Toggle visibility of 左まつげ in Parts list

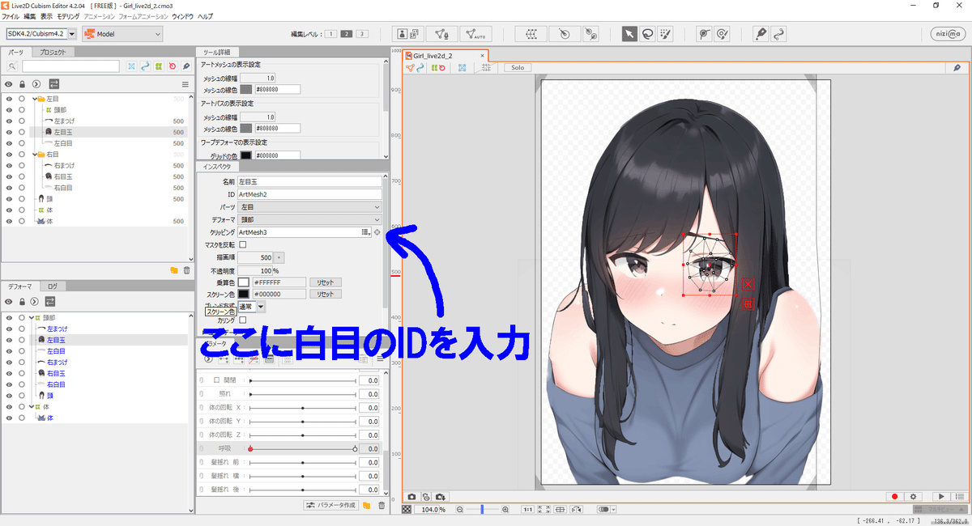click(x=9, y=121)
